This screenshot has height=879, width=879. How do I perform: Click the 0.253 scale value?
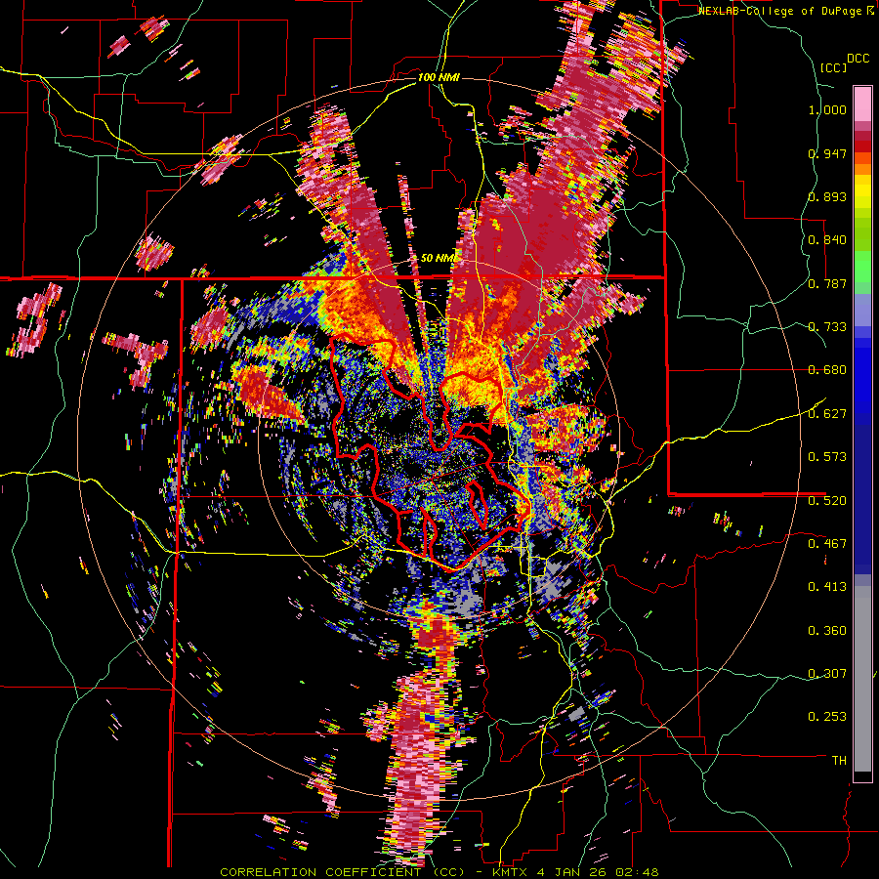(x=827, y=717)
